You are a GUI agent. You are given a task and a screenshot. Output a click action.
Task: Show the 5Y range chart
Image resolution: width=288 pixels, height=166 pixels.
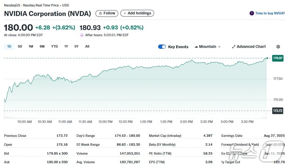point(76,46)
